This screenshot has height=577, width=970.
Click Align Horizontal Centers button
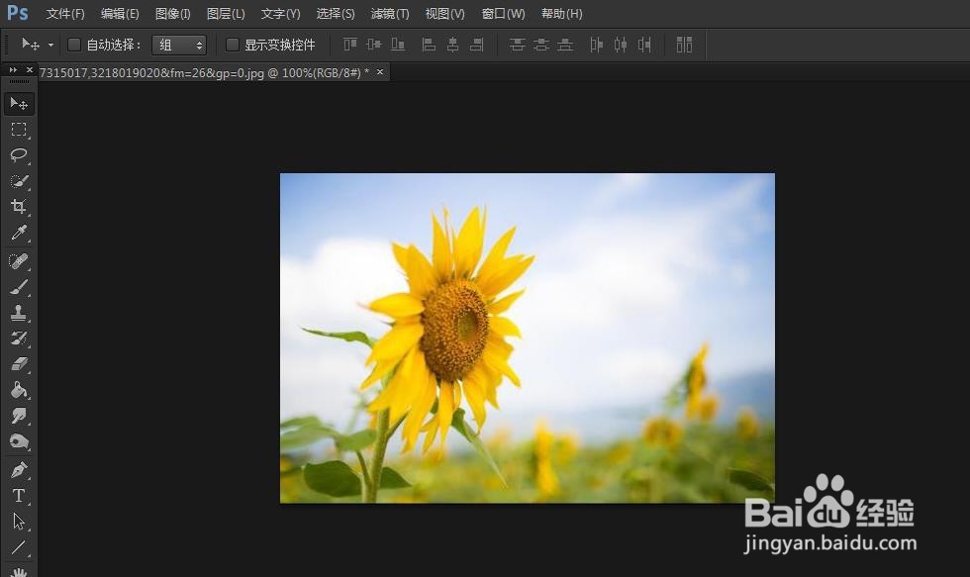(453, 45)
